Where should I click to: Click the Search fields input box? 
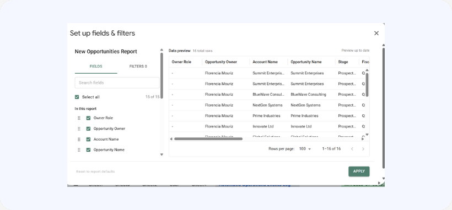pyautogui.click(x=117, y=82)
